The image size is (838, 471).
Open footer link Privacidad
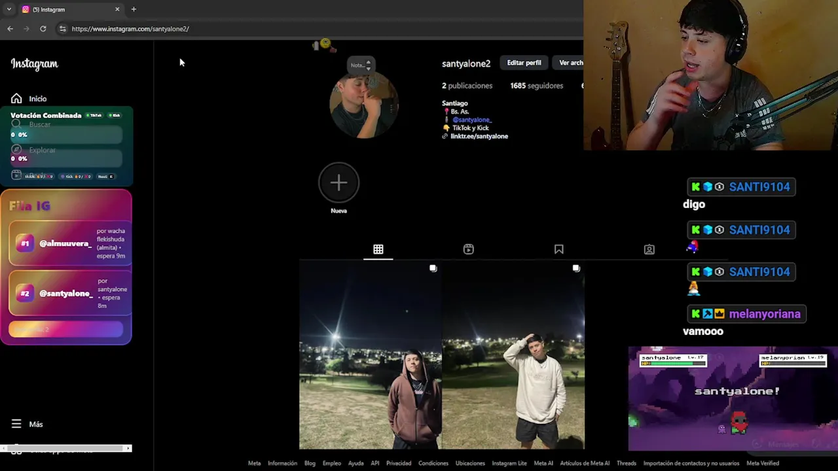coord(399,463)
